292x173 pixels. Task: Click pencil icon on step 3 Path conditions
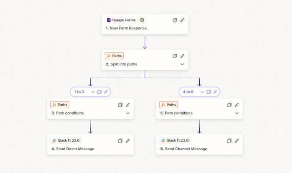click(128, 105)
